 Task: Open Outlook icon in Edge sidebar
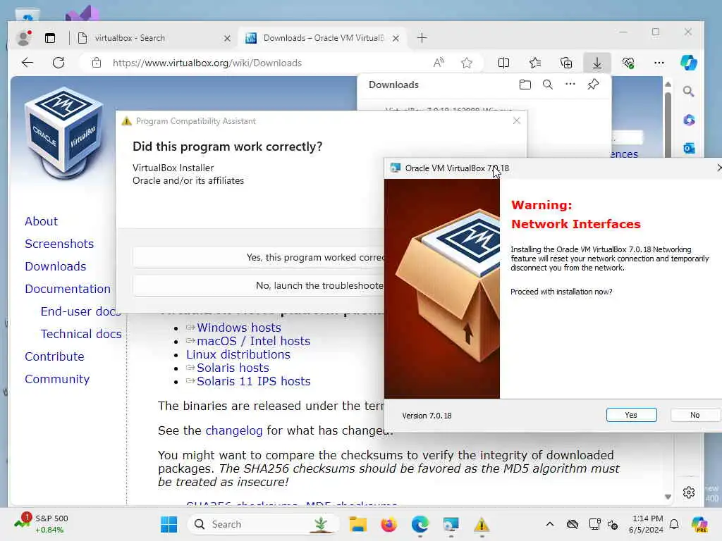click(689, 148)
